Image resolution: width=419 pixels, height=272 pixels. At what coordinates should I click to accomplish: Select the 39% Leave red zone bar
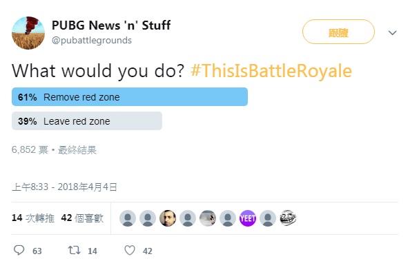pos(87,121)
